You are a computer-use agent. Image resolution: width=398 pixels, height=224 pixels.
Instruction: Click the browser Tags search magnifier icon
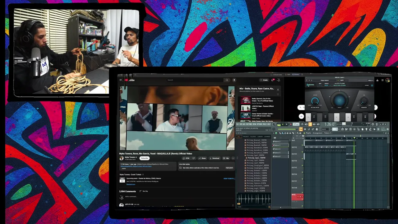click(269, 207)
